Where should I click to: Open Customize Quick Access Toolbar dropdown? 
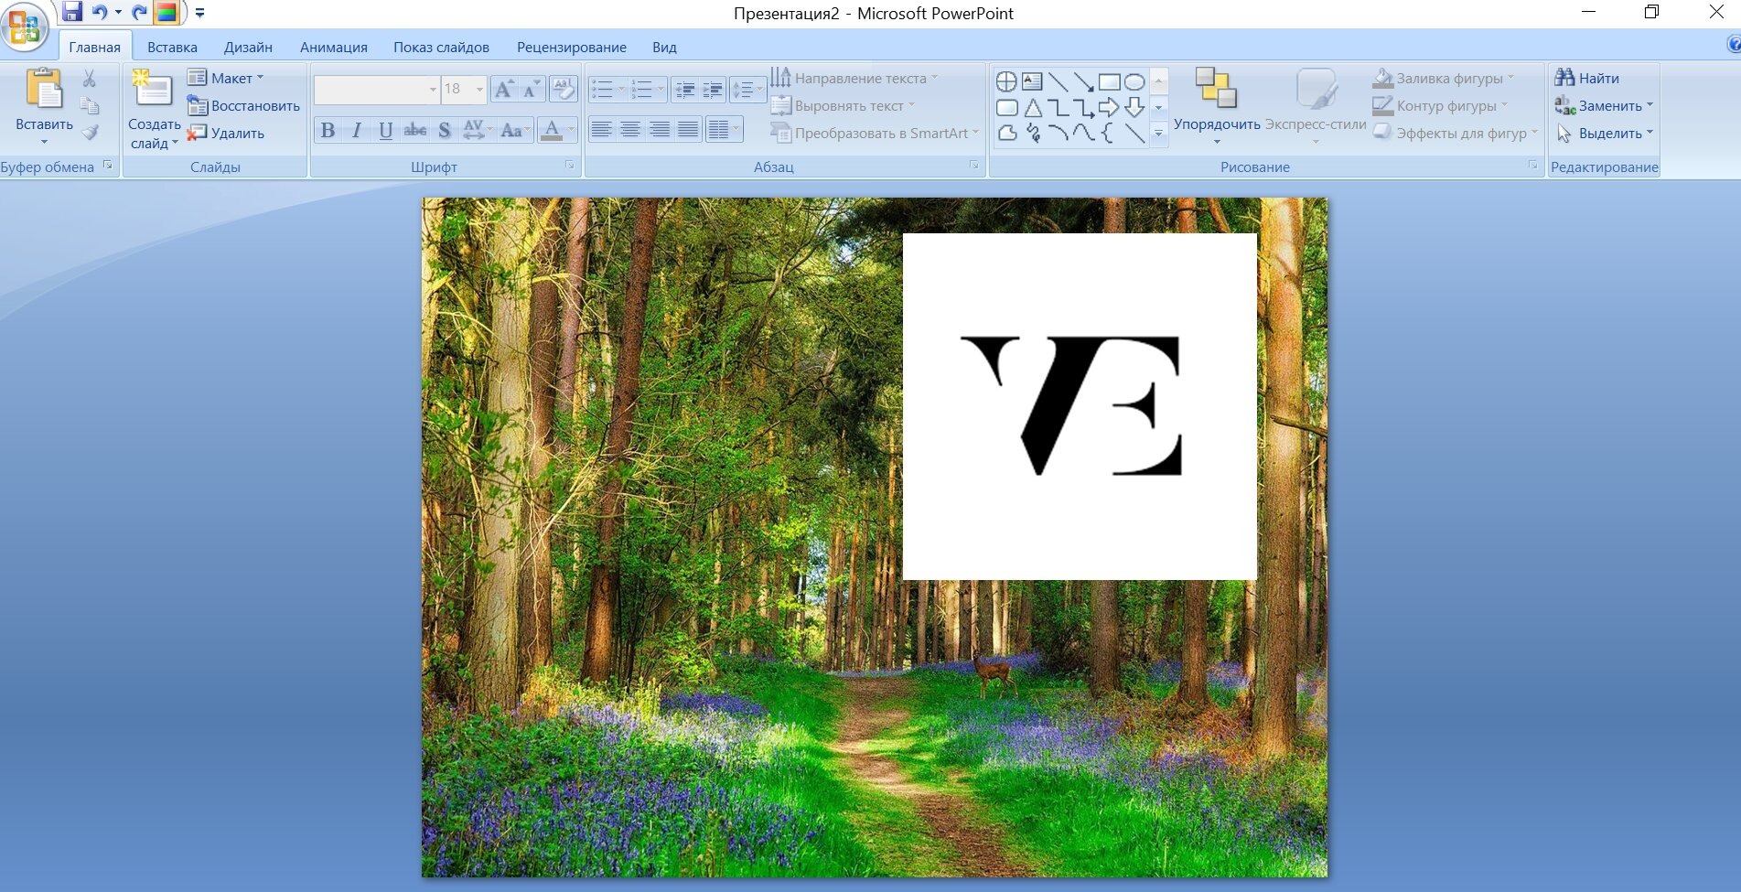click(199, 13)
